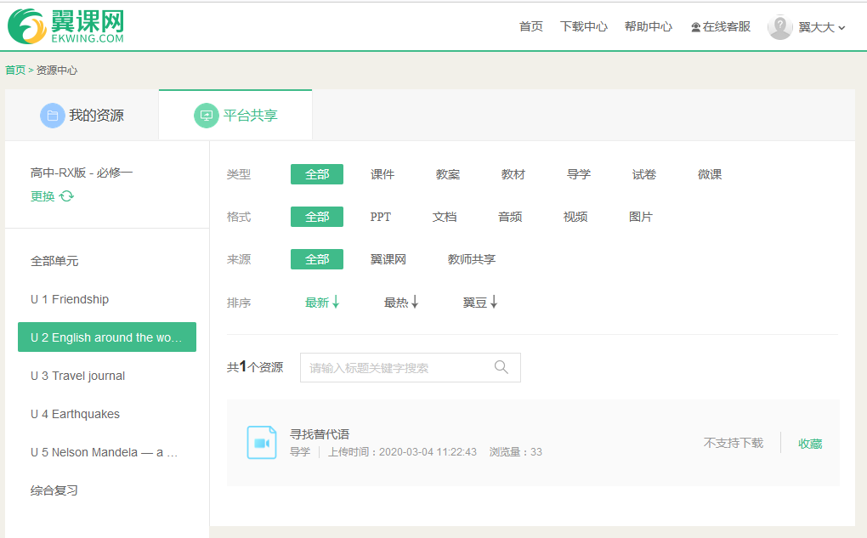Filter format by 文档
This screenshot has width=867, height=538.
(x=445, y=217)
